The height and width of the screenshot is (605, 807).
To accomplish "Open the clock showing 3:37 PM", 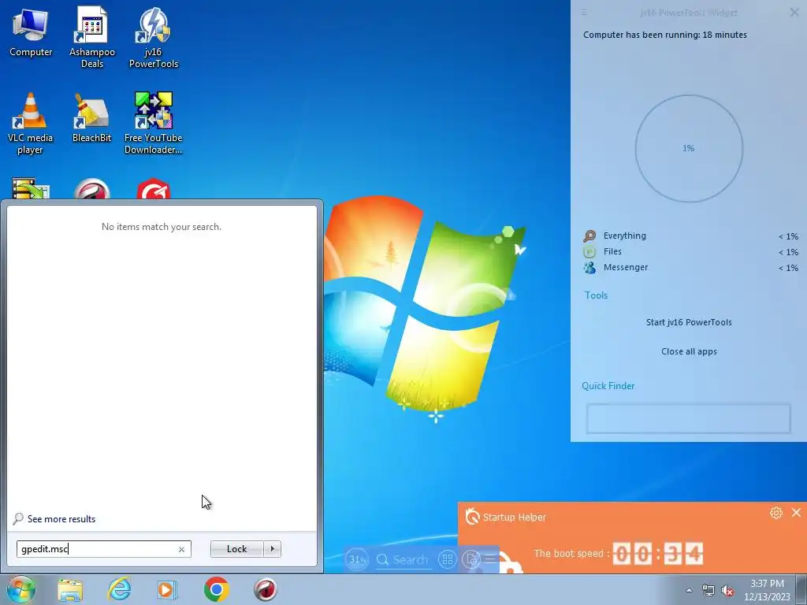I will click(x=767, y=590).
